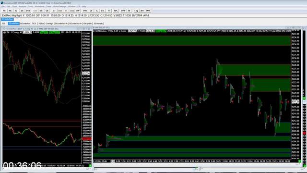Click the horizontal scrollbar under the left orderflow chart
The width and height of the screenshot is (307, 173).
coord(47,169)
